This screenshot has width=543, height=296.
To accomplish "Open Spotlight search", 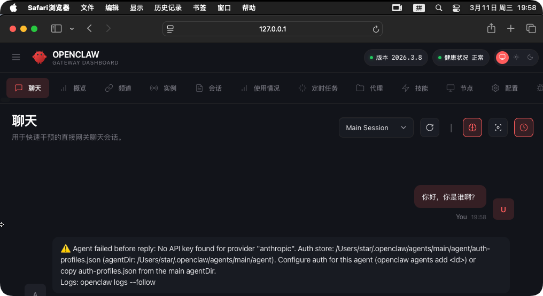I will coord(438,7).
